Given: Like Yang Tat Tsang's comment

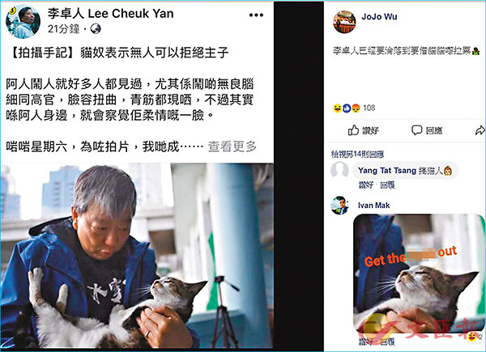Looking at the screenshot, I should pyautogui.click(x=366, y=185).
